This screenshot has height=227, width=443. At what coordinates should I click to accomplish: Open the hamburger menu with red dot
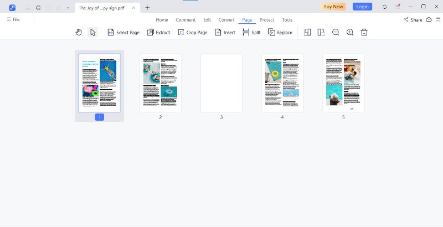tap(398, 7)
